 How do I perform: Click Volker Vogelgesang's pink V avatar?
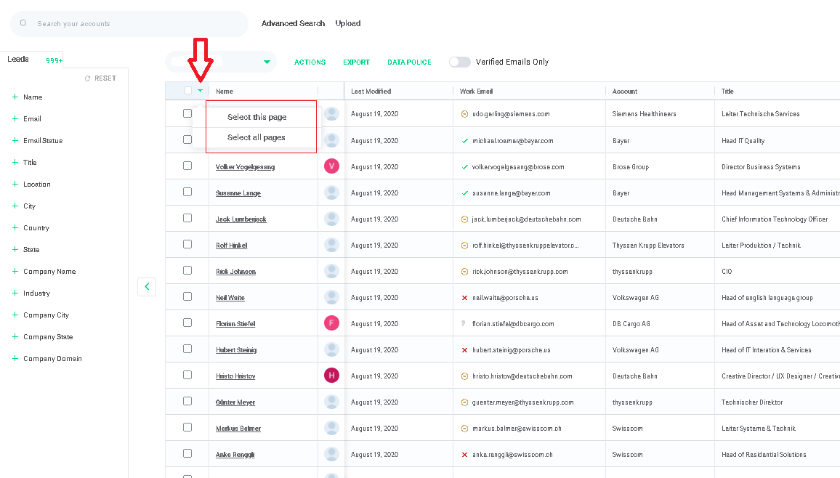pyautogui.click(x=332, y=166)
